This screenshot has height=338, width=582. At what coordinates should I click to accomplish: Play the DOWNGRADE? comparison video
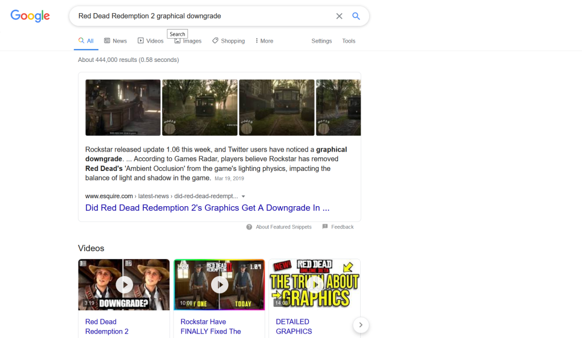(x=124, y=285)
